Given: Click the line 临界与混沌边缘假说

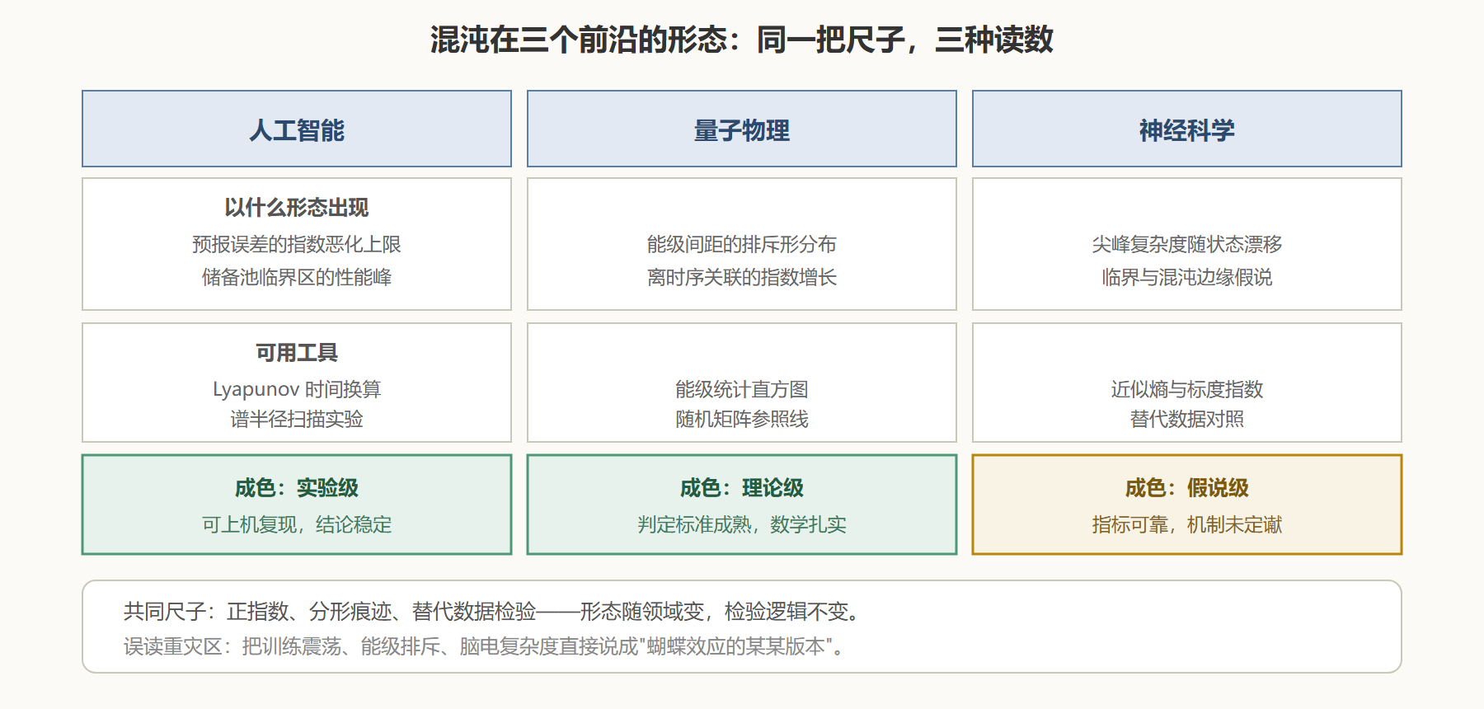Looking at the screenshot, I should pyautogui.click(x=1187, y=277).
